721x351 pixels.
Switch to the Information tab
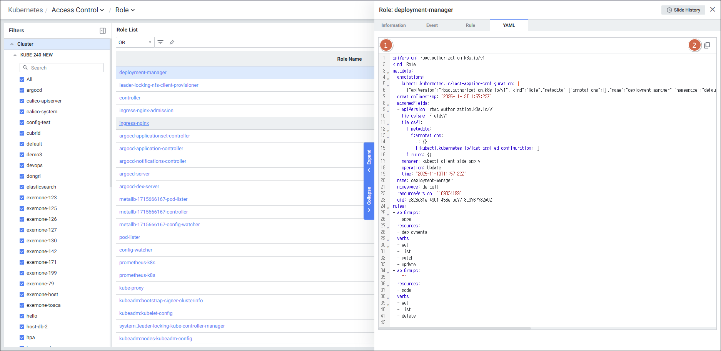pyautogui.click(x=393, y=25)
